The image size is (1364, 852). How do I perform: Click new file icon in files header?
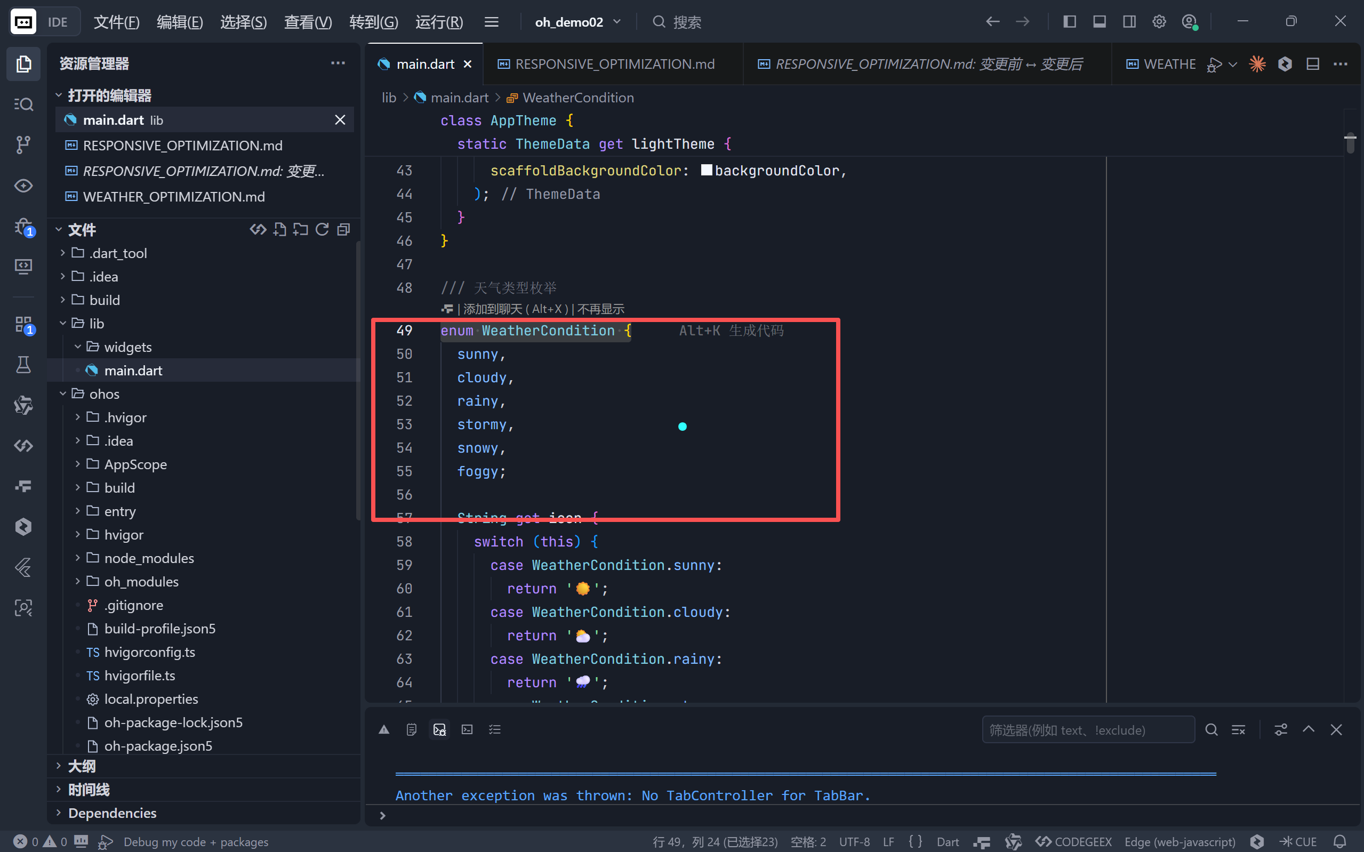coord(279,229)
